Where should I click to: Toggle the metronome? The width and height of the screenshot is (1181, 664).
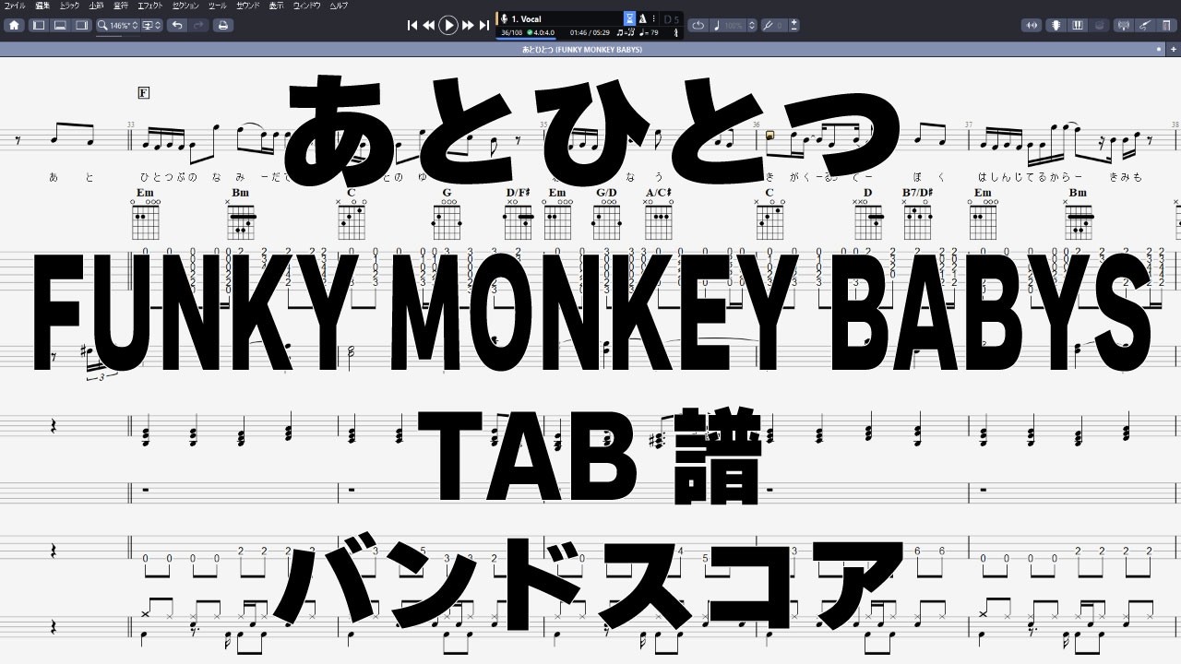click(642, 18)
